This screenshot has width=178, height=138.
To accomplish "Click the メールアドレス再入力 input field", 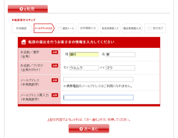I will [x=98, y=98].
